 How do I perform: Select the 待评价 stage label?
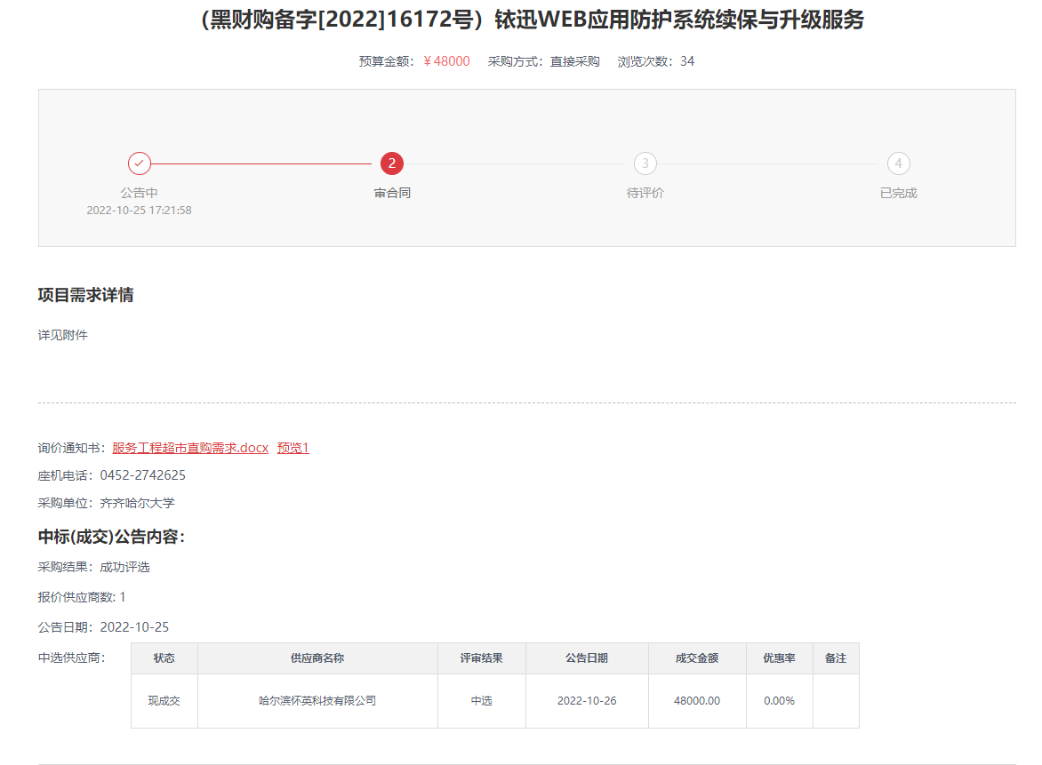pyautogui.click(x=644, y=192)
